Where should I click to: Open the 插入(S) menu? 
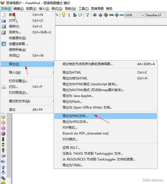44,9
